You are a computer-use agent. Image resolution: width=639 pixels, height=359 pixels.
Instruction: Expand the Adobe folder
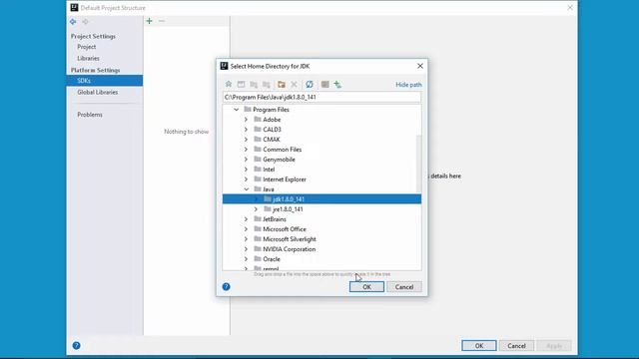coord(247,120)
